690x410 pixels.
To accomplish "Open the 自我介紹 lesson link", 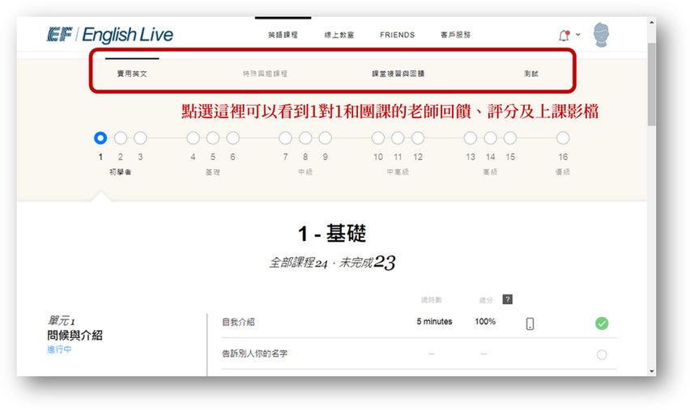I will [x=238, y=322].
